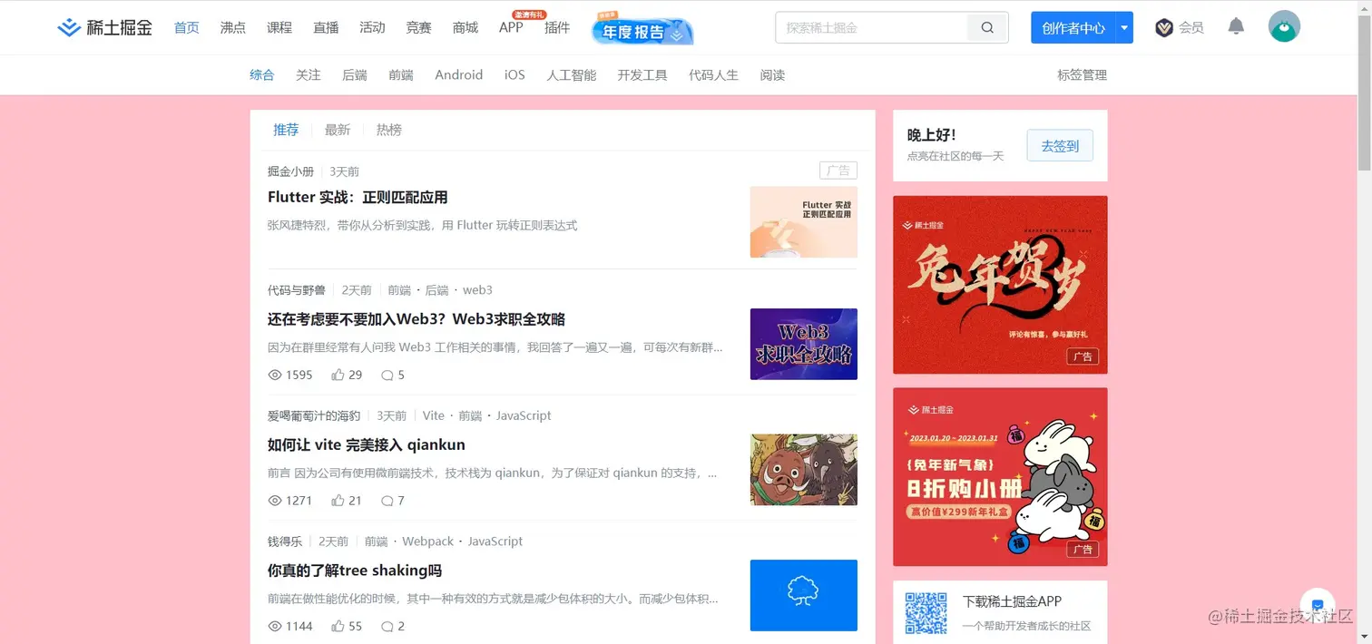Open the 8折购小册 advertisement banner

[x=1000, y=477]
